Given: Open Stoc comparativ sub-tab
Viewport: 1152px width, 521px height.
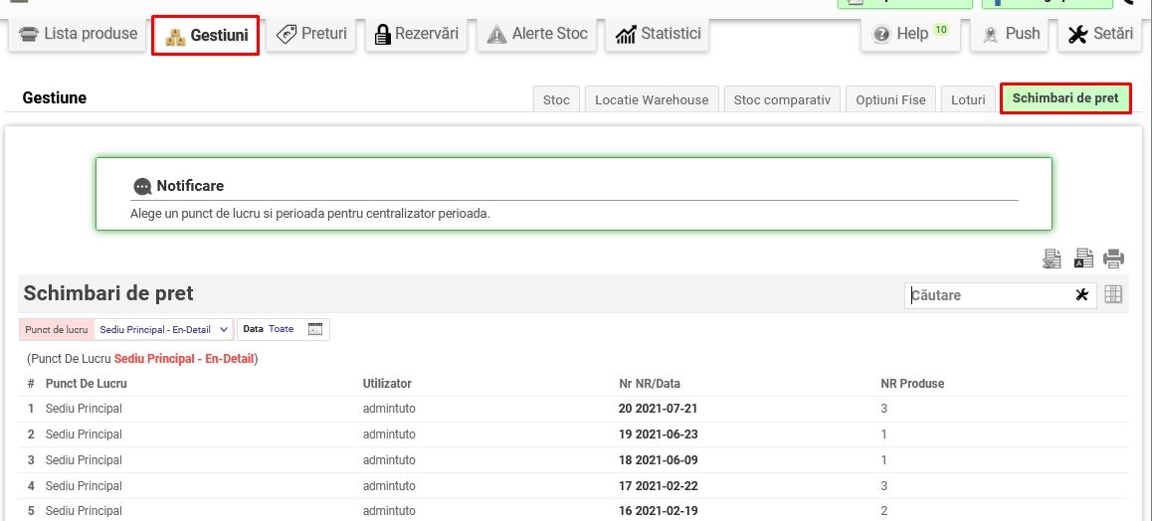Looking at the screenshot, I should click(782, 99).
